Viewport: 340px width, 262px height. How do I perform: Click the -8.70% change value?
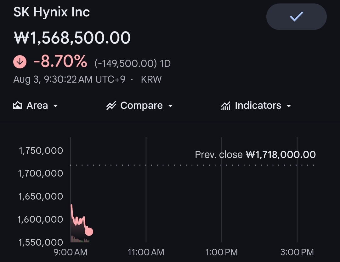(60, 61)
